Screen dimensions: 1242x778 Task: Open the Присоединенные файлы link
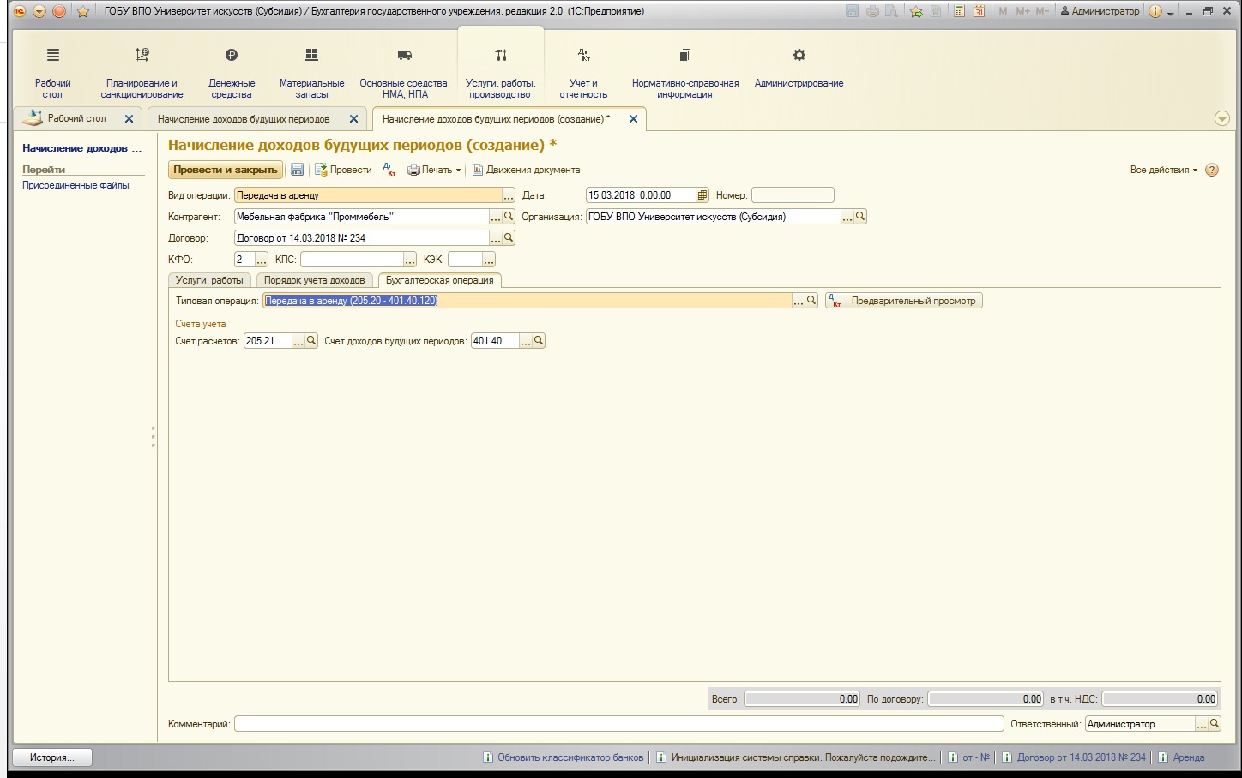(x=75, y=185)
